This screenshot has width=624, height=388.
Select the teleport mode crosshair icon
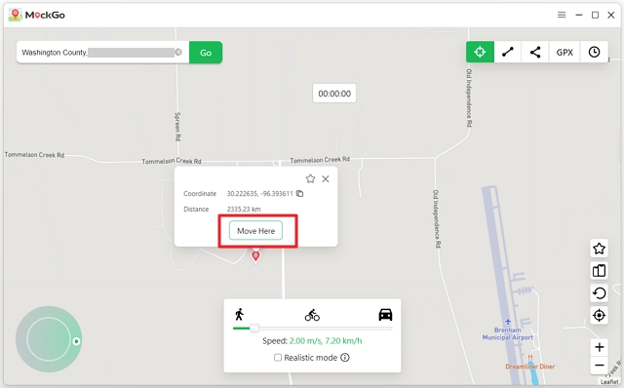point(480,52)
